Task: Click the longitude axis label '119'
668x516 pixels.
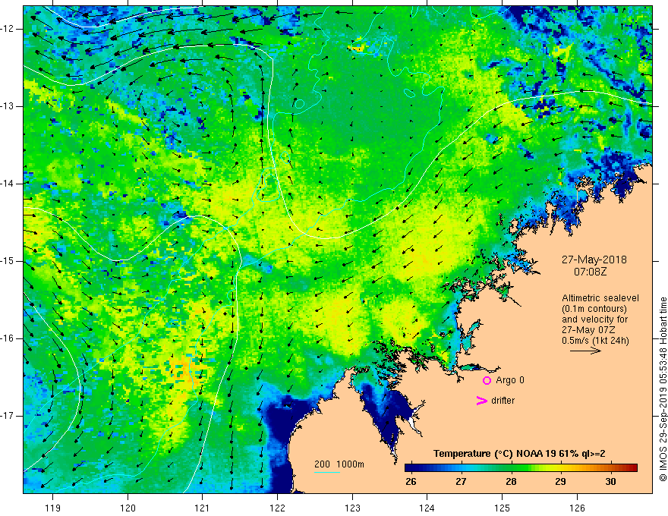Action: (x=53, y=508)
